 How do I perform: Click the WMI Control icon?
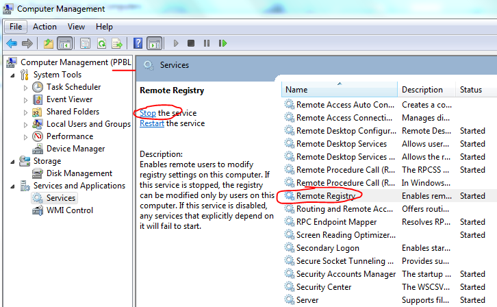pyautogui.click(x=38, y=210)
